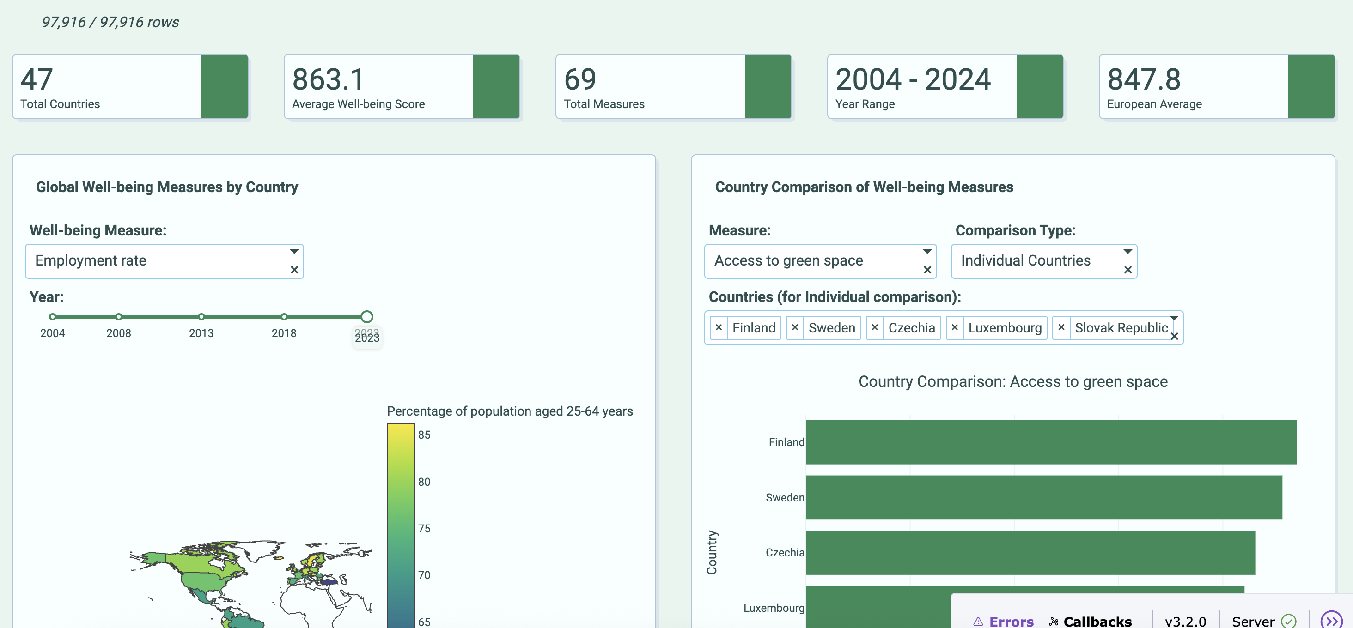Select 2018 mark on year slider
The image size is (1353, 628).
pyautogui.click(x=284, y=317)
